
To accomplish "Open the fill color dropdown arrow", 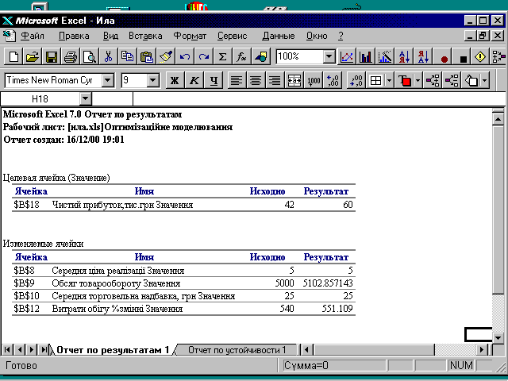I will tap(418, 80).
